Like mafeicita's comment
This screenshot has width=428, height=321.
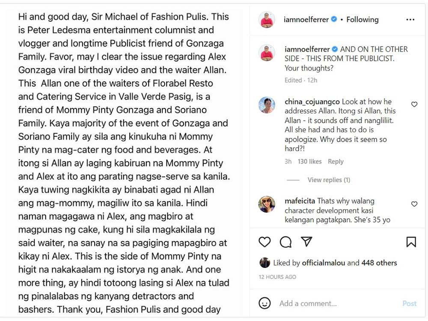(x=414, y=204)
